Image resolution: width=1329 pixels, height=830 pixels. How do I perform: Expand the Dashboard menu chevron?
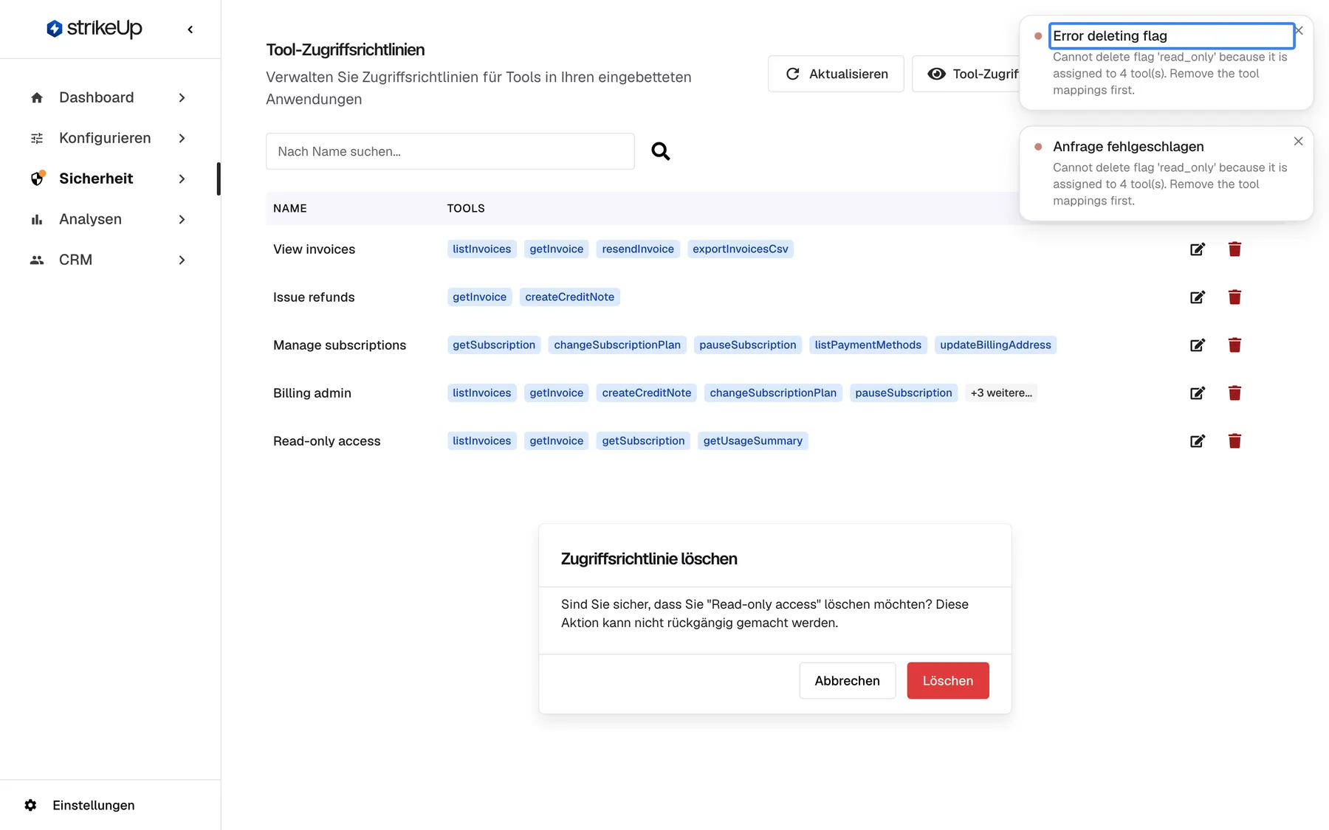[182, 97]
